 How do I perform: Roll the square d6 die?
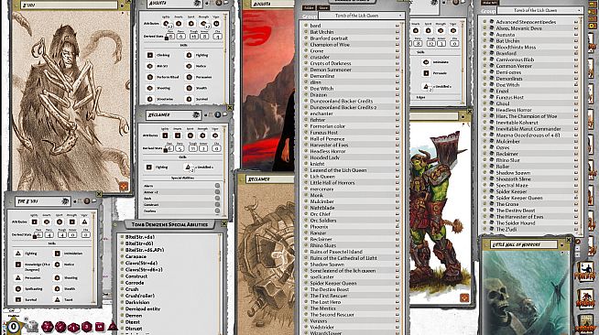click(x=99, y=327)
